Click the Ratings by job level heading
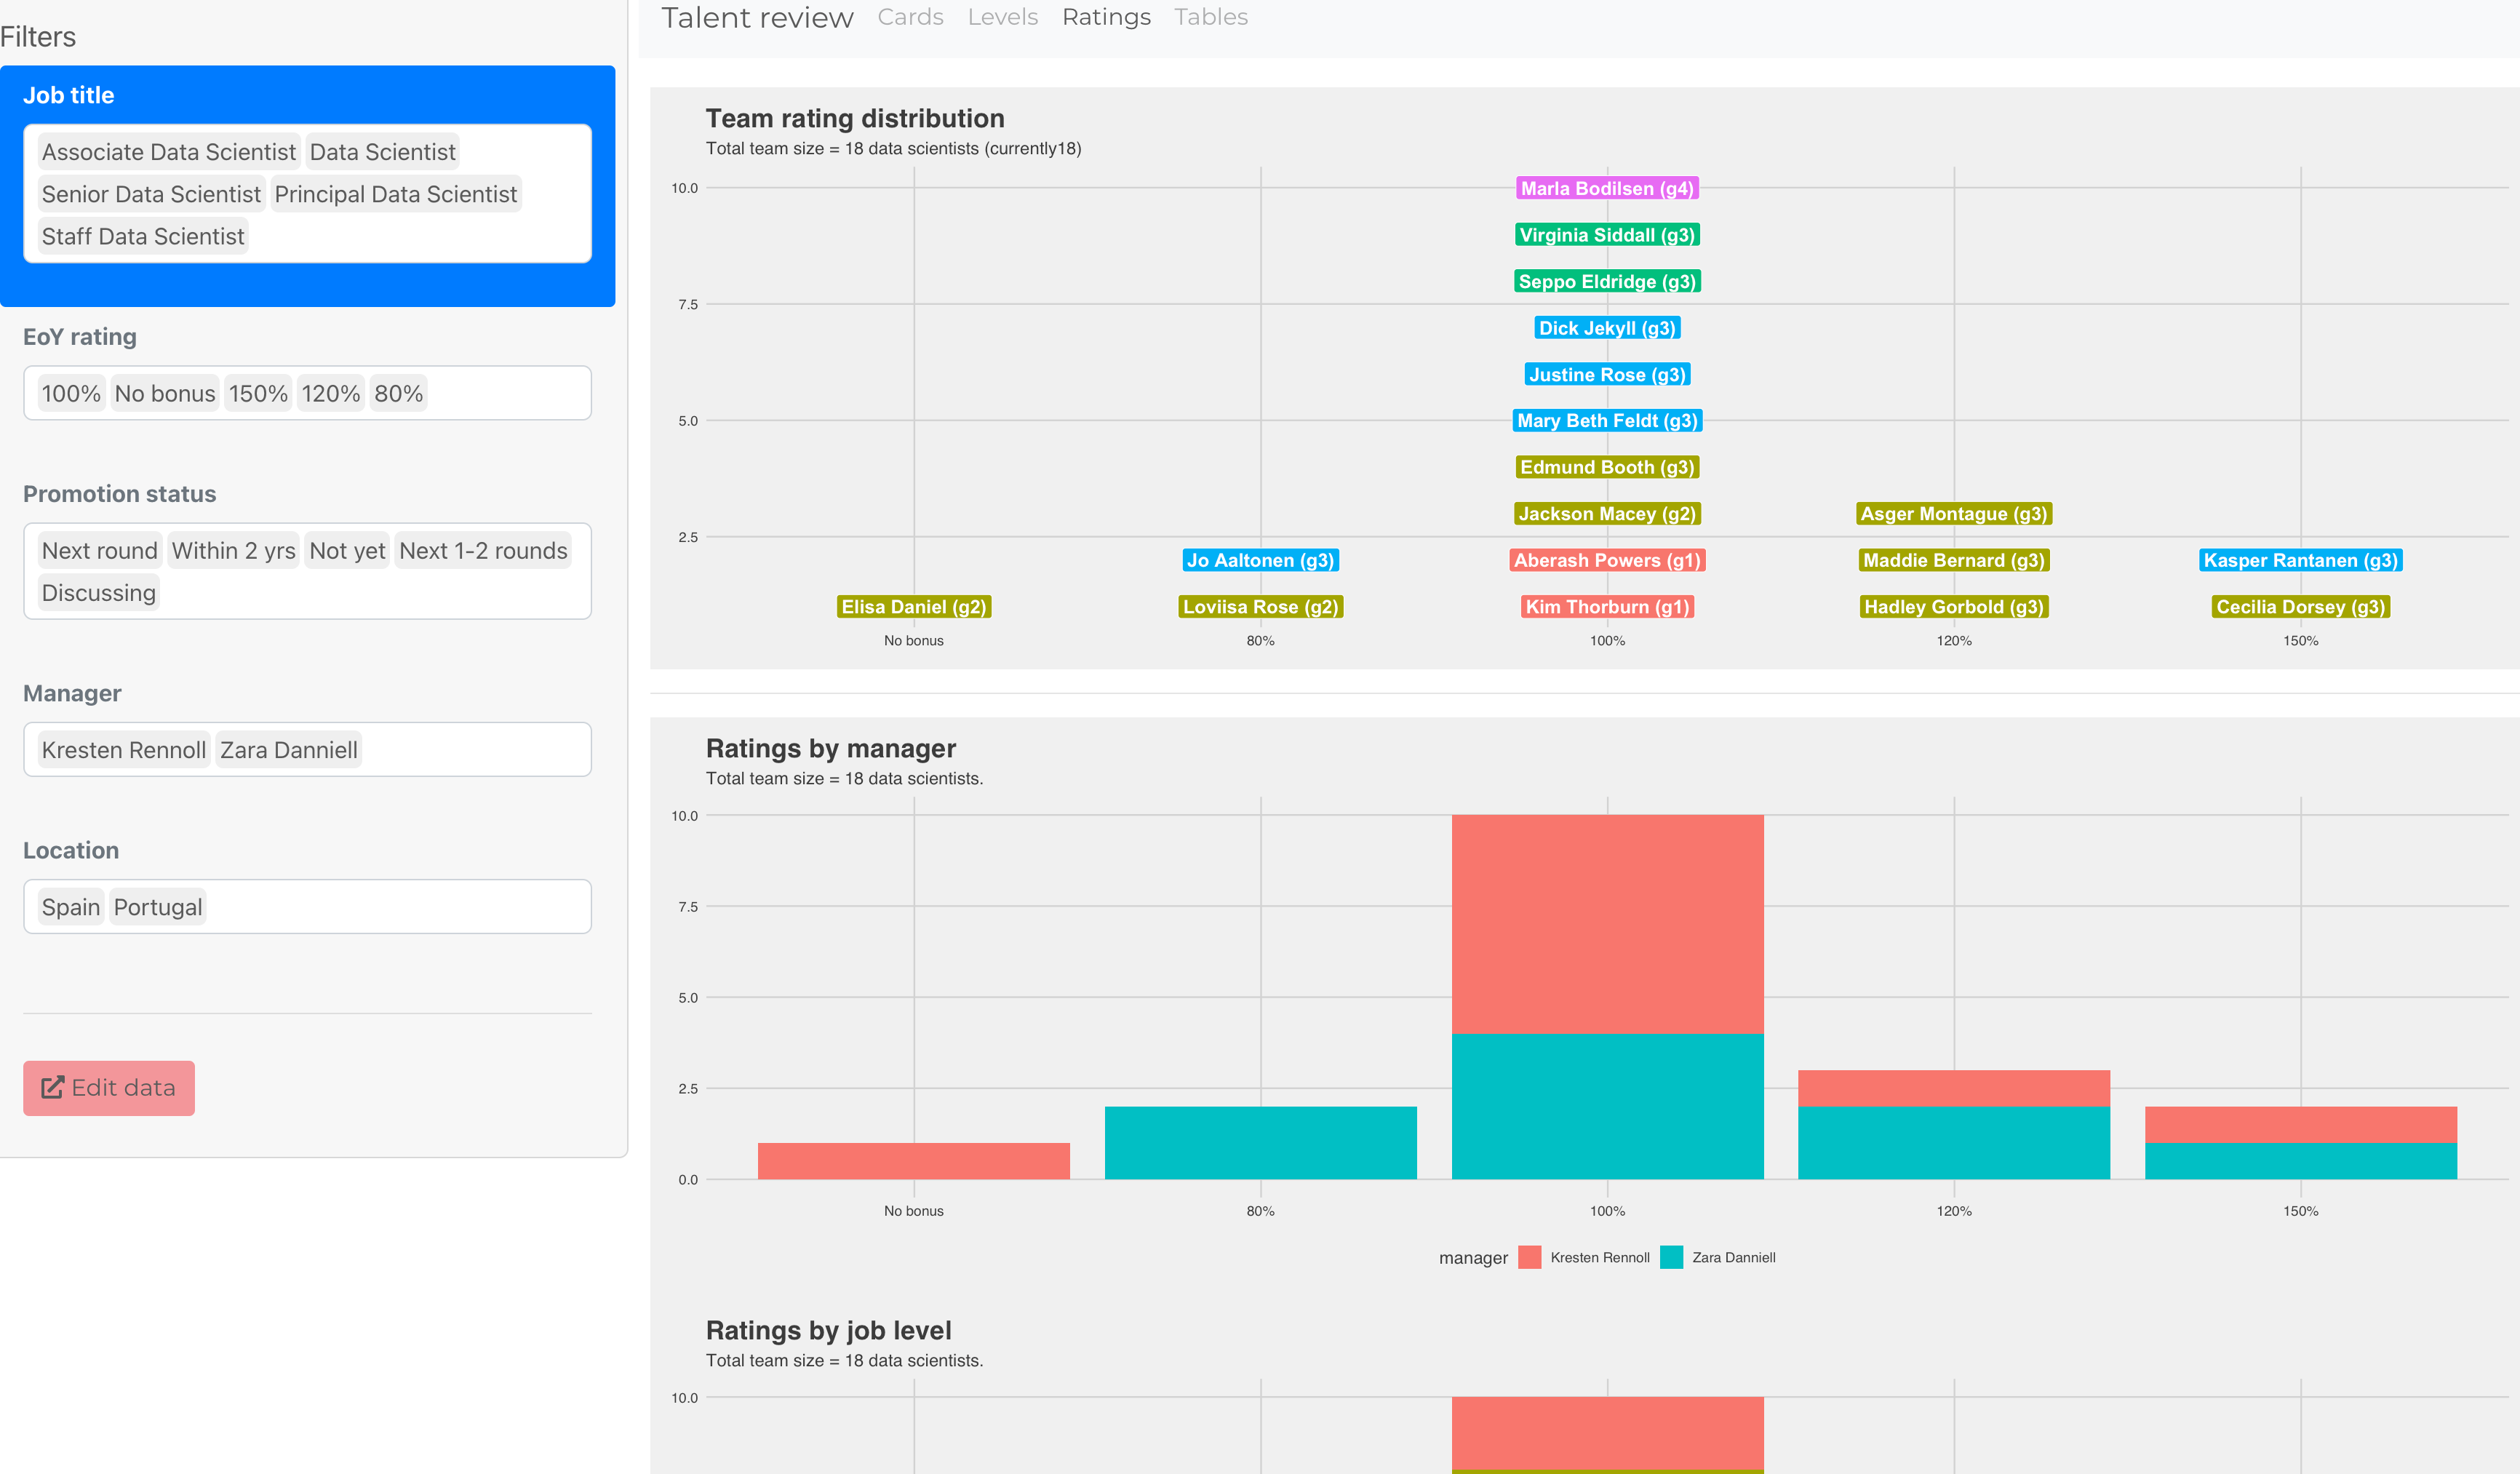 pos(828,1330)
